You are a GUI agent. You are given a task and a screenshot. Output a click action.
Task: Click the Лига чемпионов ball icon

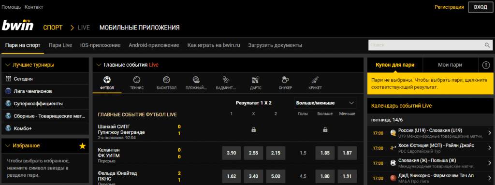pyautogui.click(x=8, y=91)
